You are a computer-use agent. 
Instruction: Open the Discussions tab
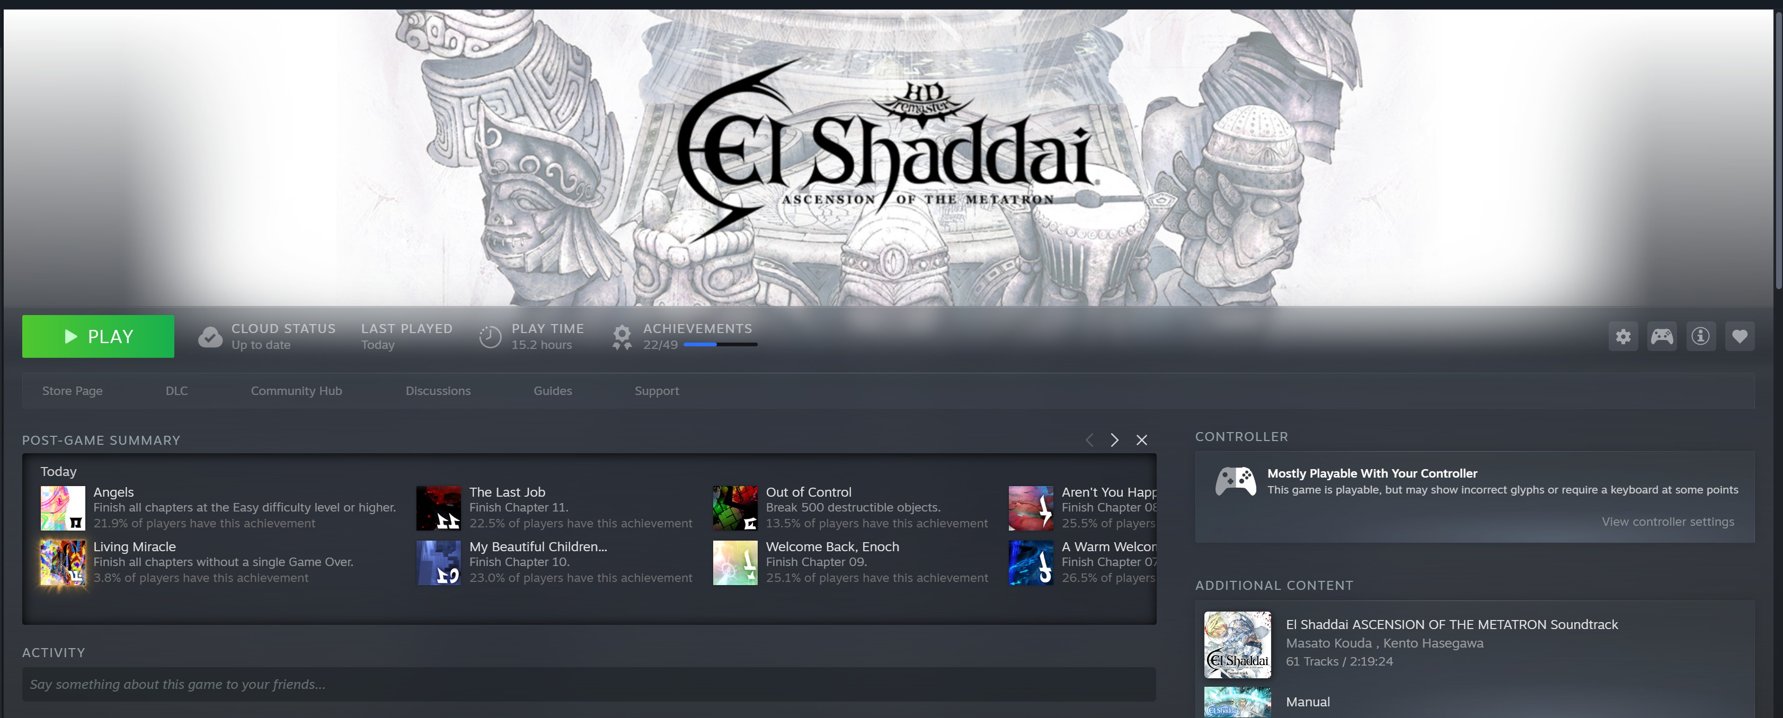(x=438, y=391)
